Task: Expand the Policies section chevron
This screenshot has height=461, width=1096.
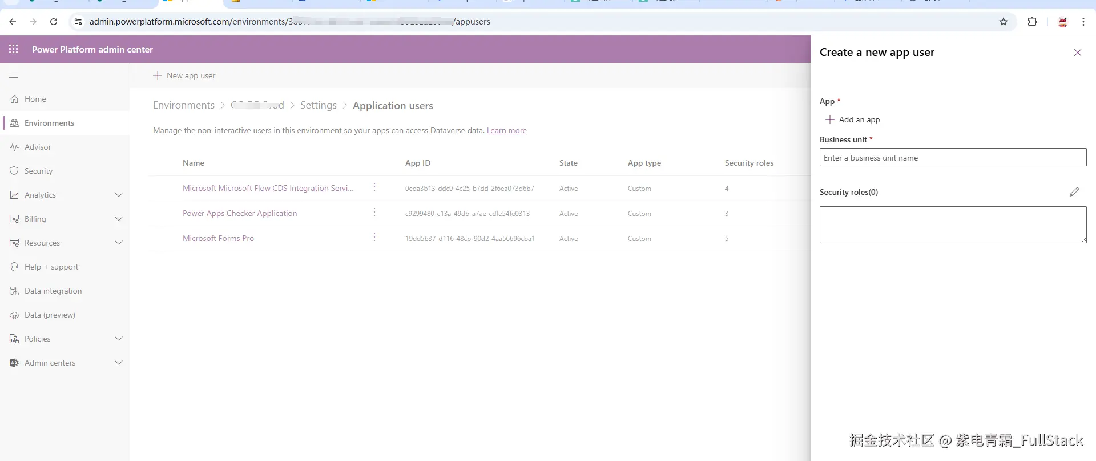Action: click(x=119, y=339)
